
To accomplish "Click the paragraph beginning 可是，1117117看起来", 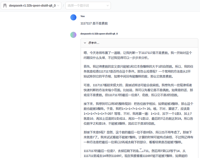I will 138,90.
